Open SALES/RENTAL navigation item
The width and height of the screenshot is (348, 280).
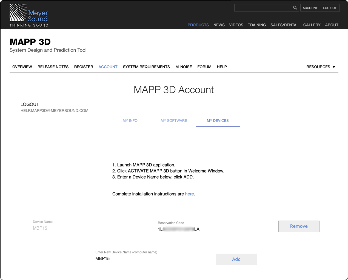click(x=284, y=25)
